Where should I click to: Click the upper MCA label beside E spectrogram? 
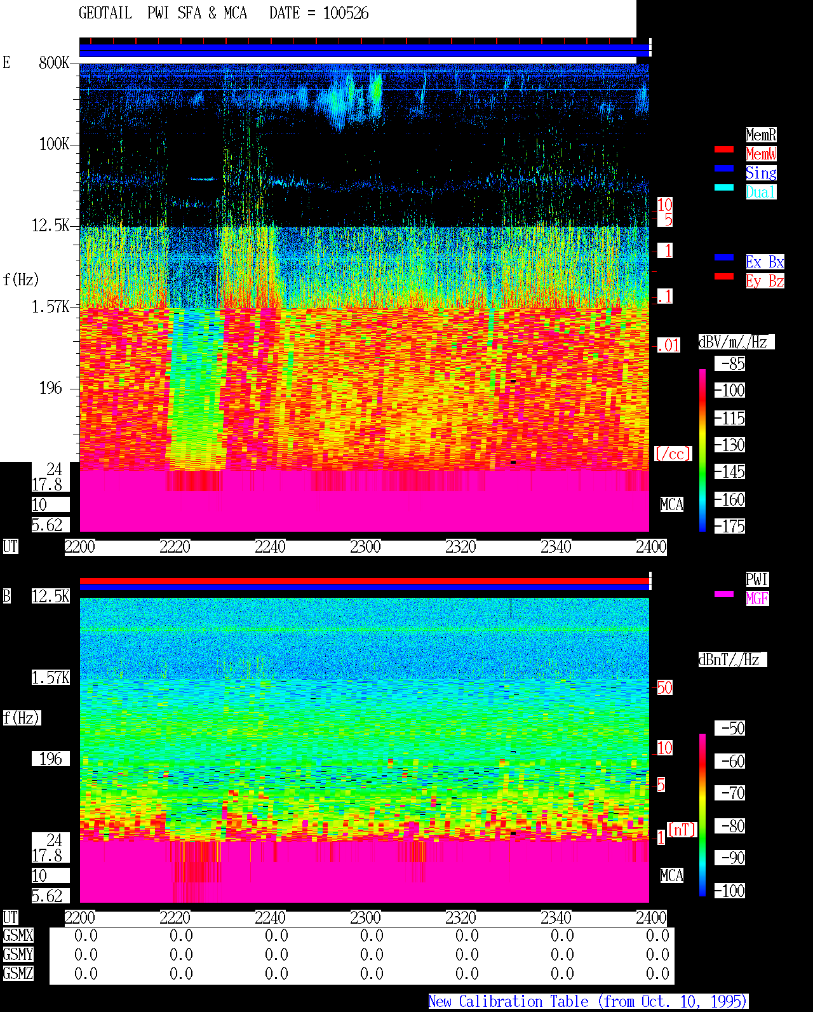(x=671, y=505)
